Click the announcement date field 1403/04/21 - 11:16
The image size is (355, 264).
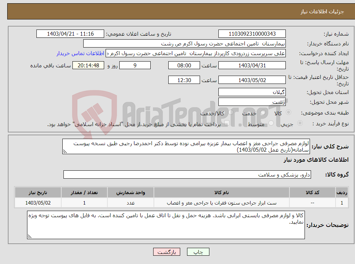click(x=70, y=34)
